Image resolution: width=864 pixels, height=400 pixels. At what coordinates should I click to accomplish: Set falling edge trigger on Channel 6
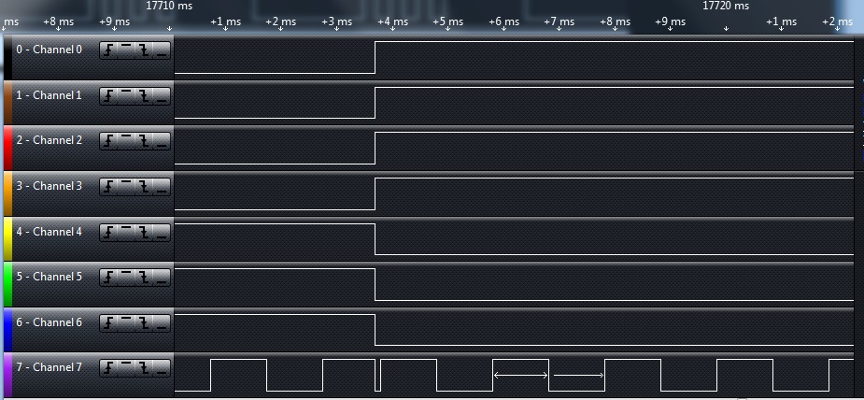(144, 323)
